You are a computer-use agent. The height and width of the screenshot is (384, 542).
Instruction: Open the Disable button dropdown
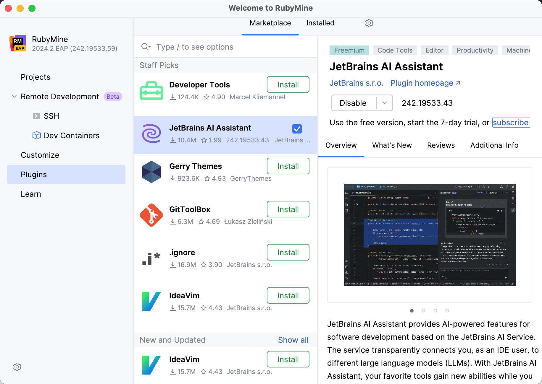[x=385, y=103]
